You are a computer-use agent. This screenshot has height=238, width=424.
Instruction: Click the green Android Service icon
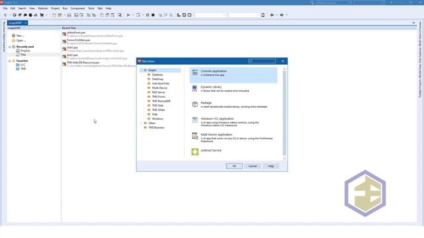click(195, 151)
